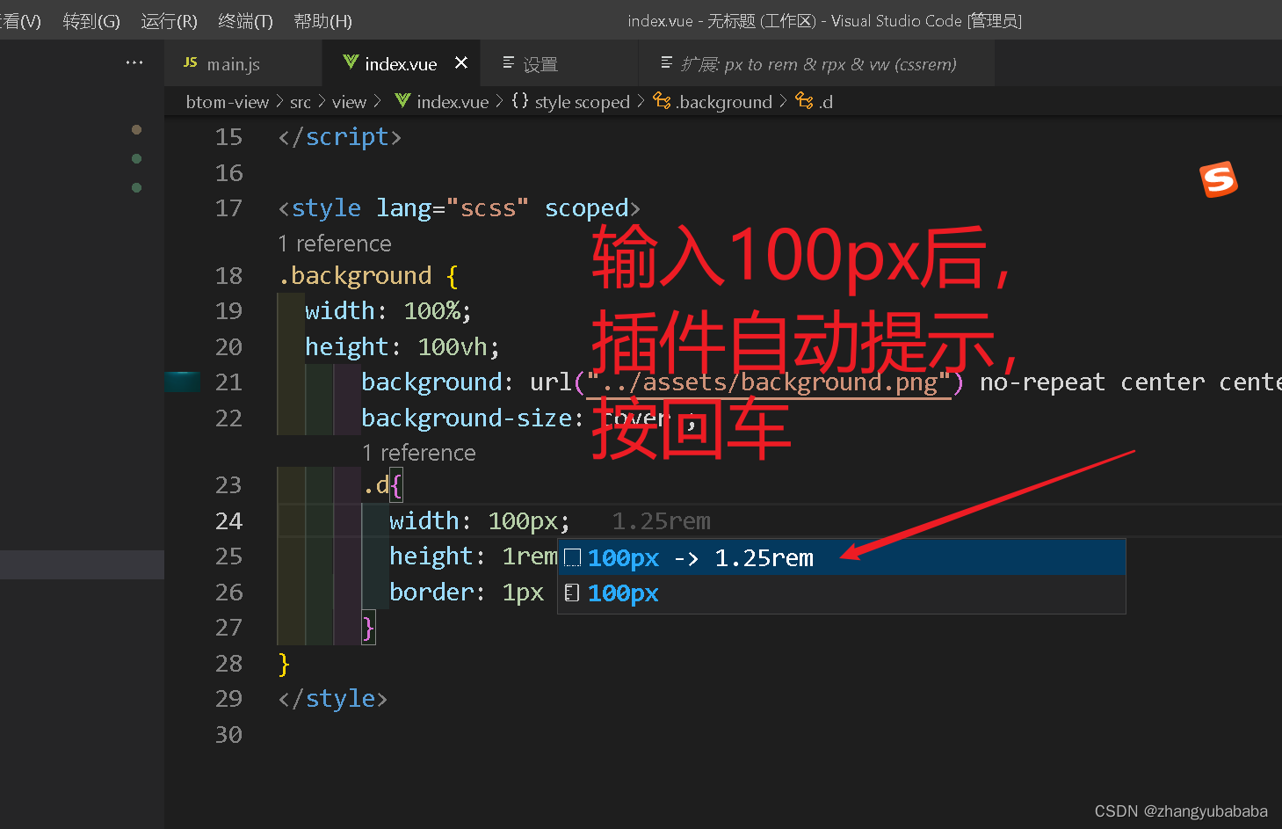
Task: Expand breadcrumb chevron after btom-view
Action: point(279,102)
